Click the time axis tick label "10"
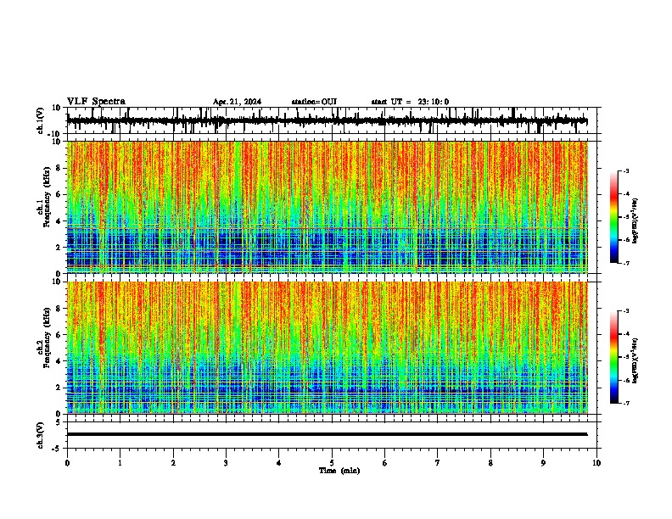Image resolution: width=672 pixels, height=519 pixels. pos(596,463)
